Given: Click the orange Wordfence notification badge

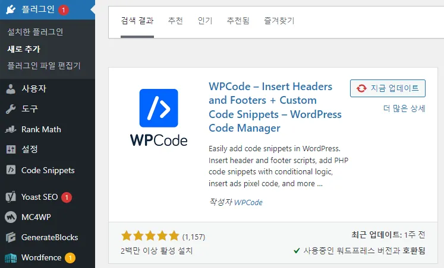Looking at the screenshot, I should coord(70,258).
